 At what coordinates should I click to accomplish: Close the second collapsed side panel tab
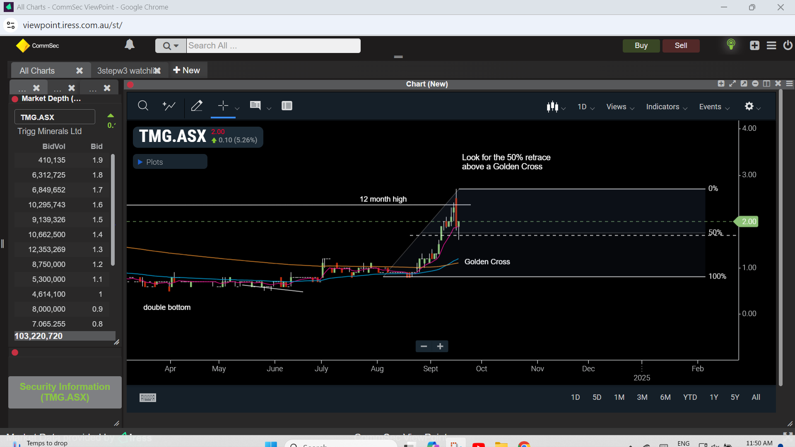tap(72, 88)
